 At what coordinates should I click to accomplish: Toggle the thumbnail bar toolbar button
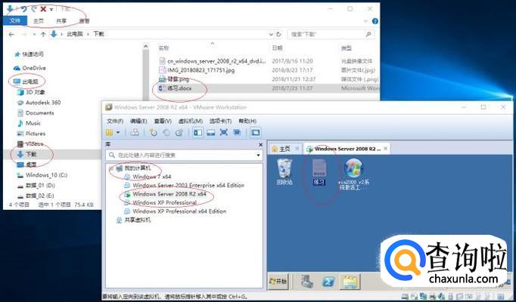210,133
